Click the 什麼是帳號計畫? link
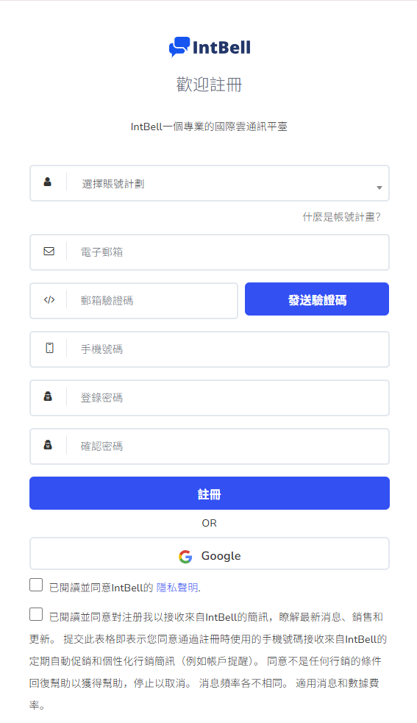 (x=341, y=217)
